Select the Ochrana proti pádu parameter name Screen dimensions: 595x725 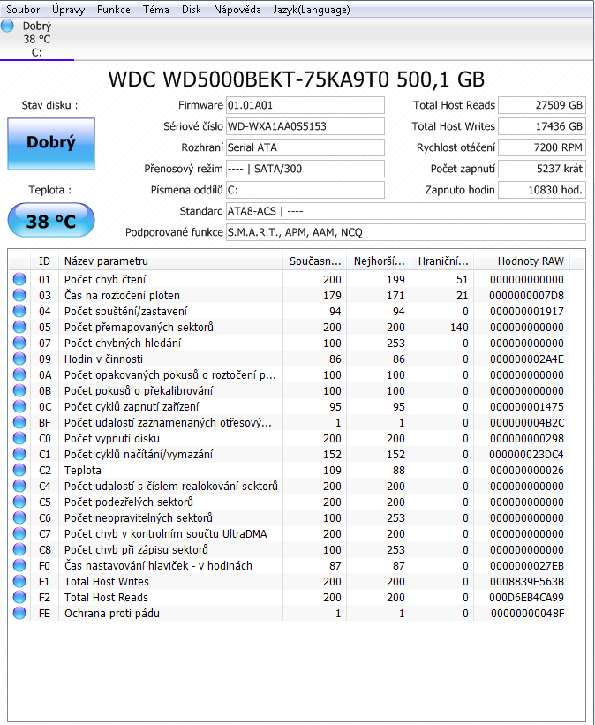pos(112,613)
